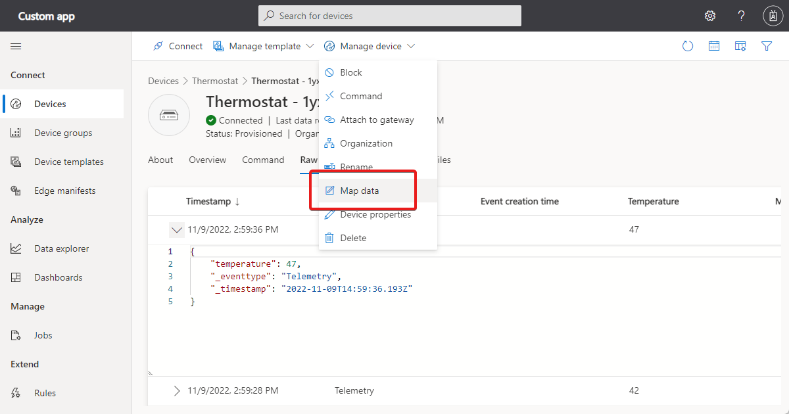Click the Edge manifests icon

coord(16,191)
